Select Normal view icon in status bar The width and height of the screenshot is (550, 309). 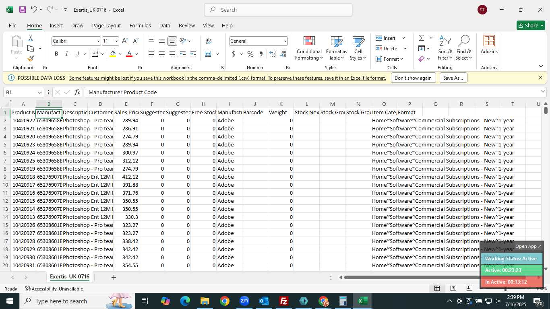click(437, 288)
